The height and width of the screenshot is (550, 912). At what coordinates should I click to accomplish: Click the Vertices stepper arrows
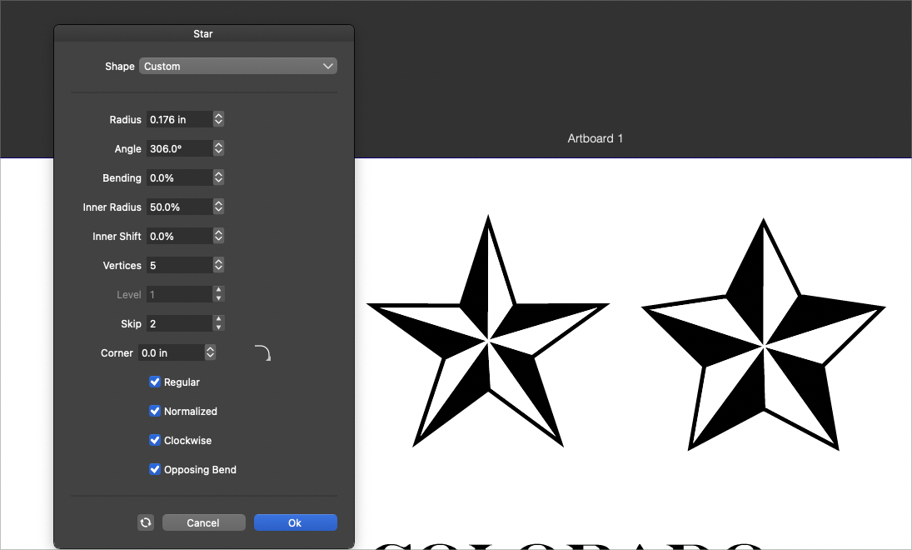click(x=218, y=266)
